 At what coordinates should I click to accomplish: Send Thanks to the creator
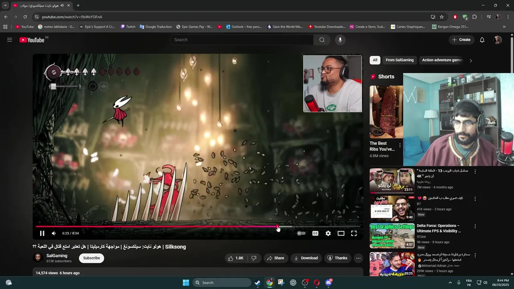[337, 258]
